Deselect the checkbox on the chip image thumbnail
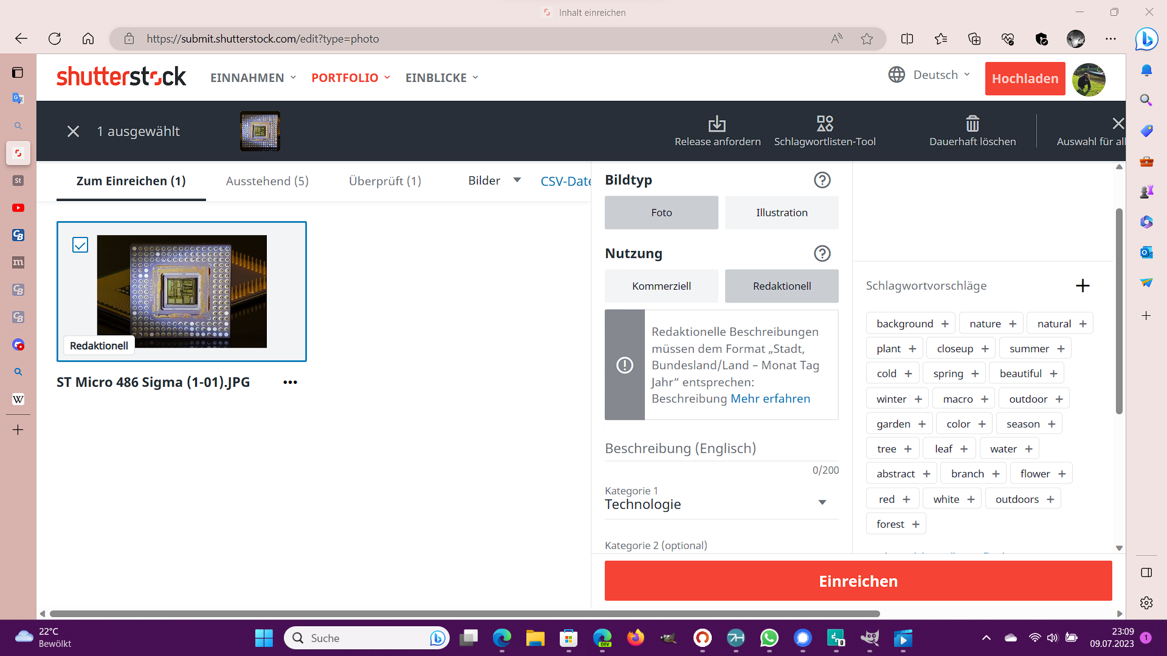This screenshot has width=1167, height=656. (80, 245)
